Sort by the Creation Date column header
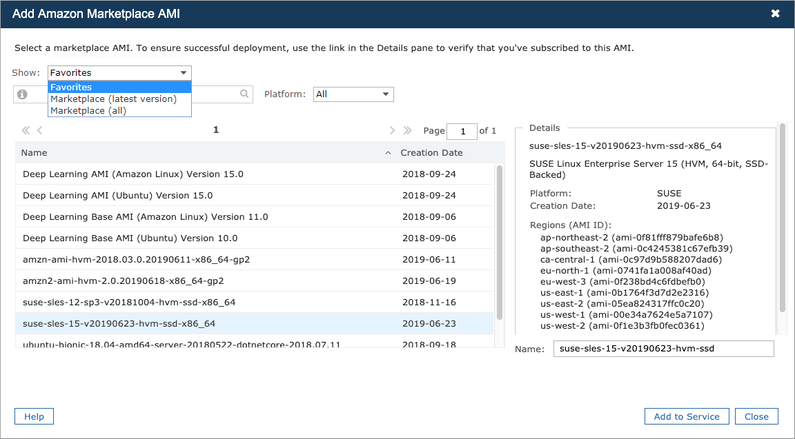The image size is (795, 439). pyautogui.click(x=431, y=153)
